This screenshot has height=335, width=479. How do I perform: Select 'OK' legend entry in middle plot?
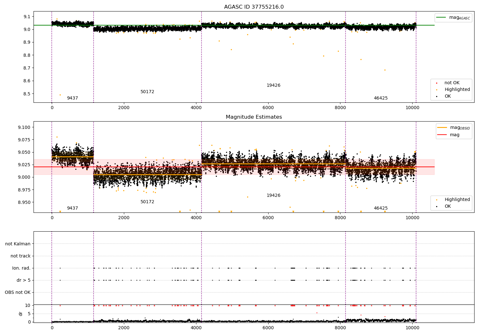click(x=448, y=206)
